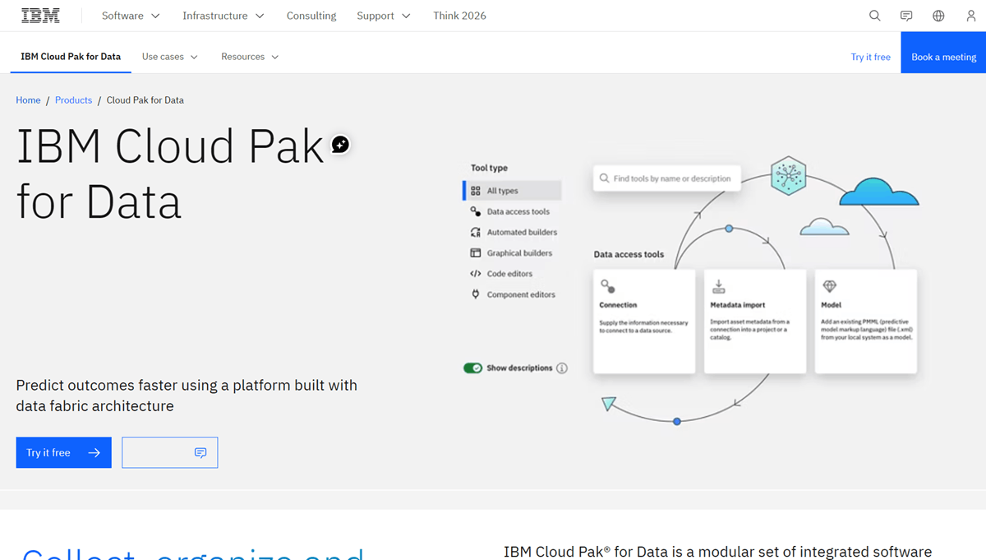Click the sparkle AI badge beside the title
This screenshot has height=560, width=986.
tap(340, 145)
